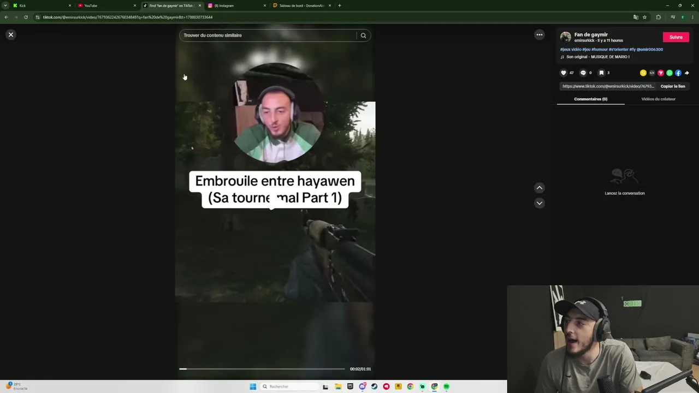
Task: Click the search magnifier in similar content box
Action: click(363, 35)
